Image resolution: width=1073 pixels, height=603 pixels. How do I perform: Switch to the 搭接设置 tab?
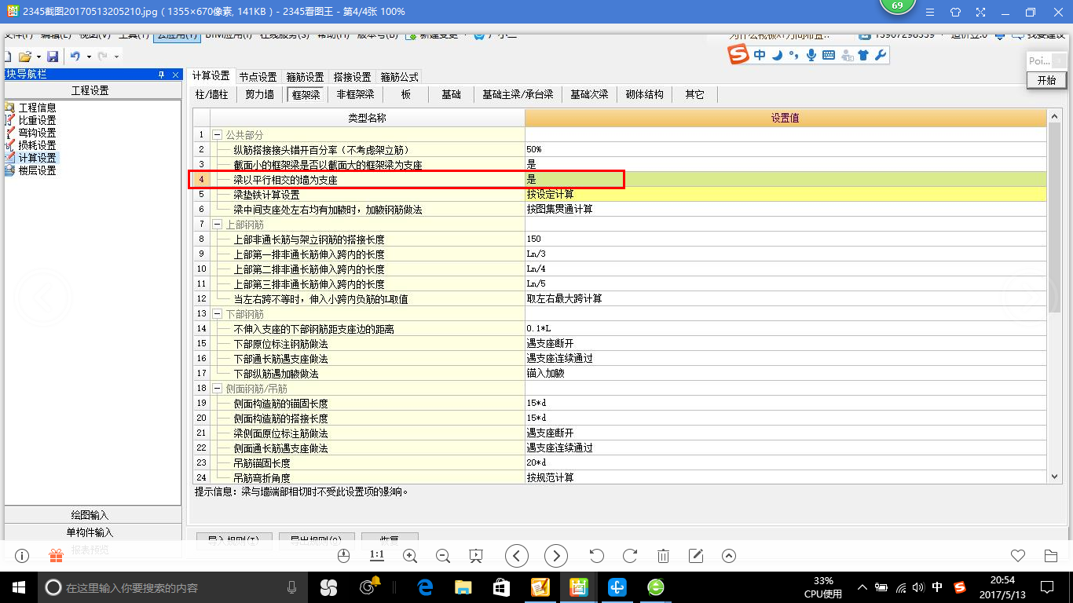click(x=353, y=77)
